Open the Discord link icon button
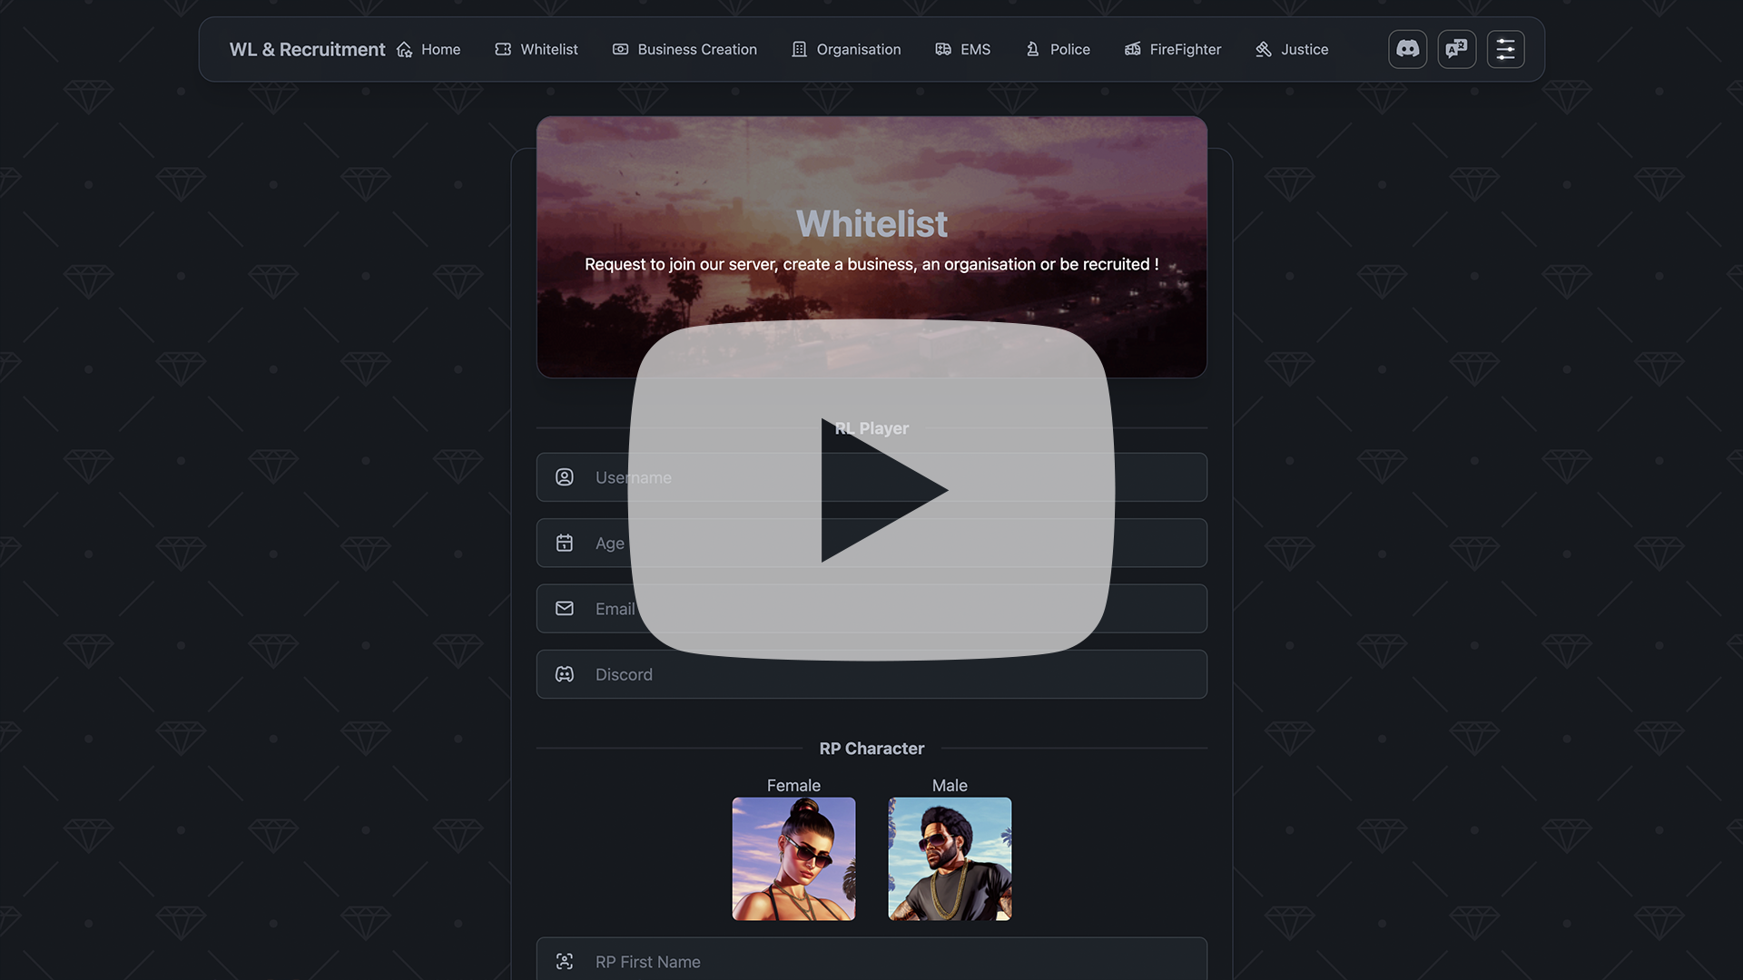This screenshot has height=980, width=1743. 1407,49
